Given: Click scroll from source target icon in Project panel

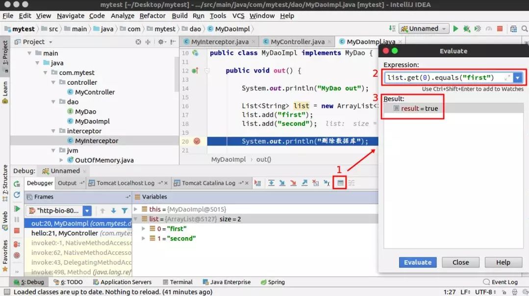Looking at the screenshot, I should [138, 42].
